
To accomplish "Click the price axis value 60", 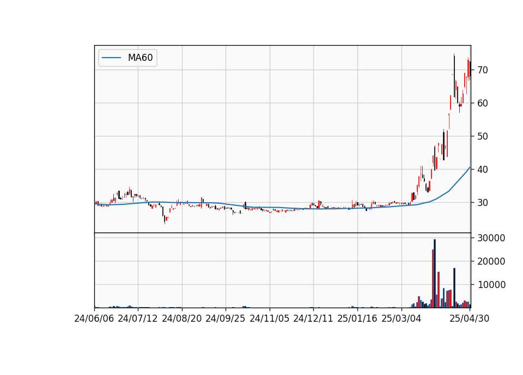I will 483,103.
